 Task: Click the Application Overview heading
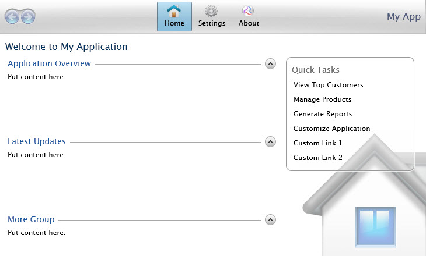(x=49, y=63)
